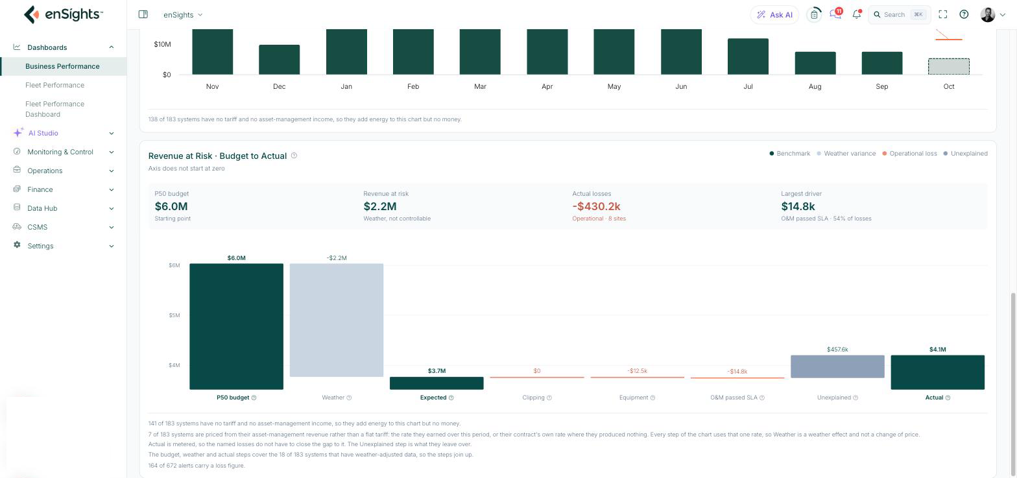Click info icon beside Revenue at Risk title

[294, 156]
